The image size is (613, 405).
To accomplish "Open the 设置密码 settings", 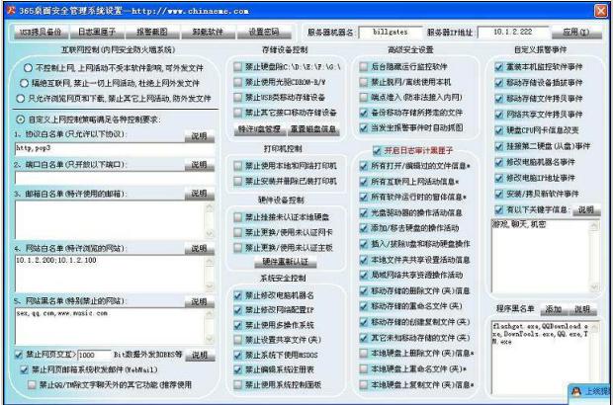I will (x=265, y=32).
